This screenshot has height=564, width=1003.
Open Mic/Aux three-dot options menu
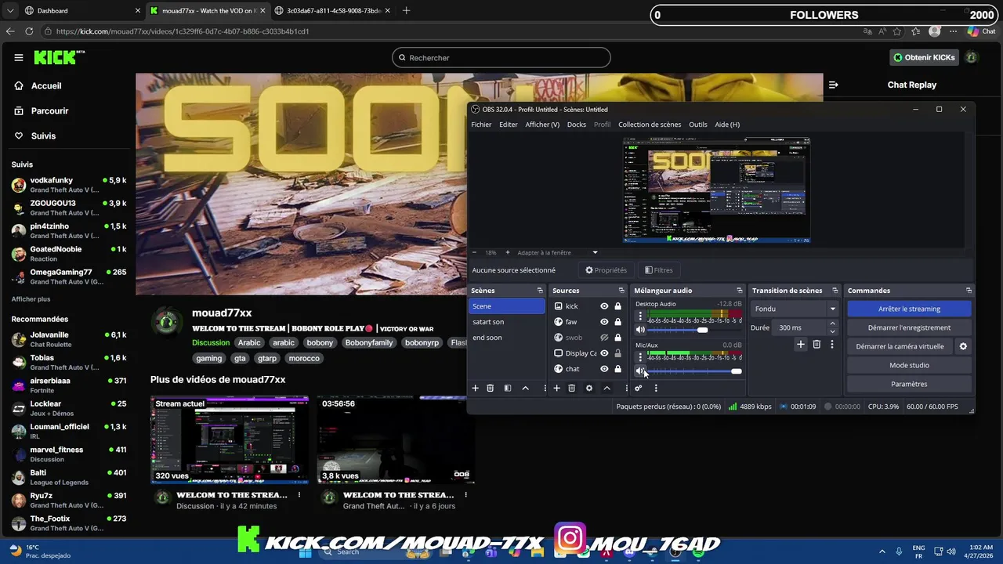click(x=640, y=357)
